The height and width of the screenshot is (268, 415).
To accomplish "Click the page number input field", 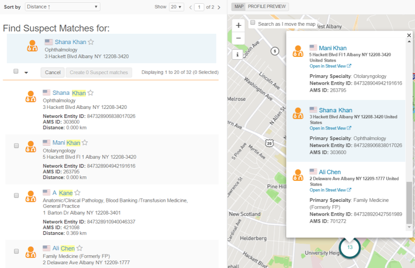I will [x=200, y=7].
